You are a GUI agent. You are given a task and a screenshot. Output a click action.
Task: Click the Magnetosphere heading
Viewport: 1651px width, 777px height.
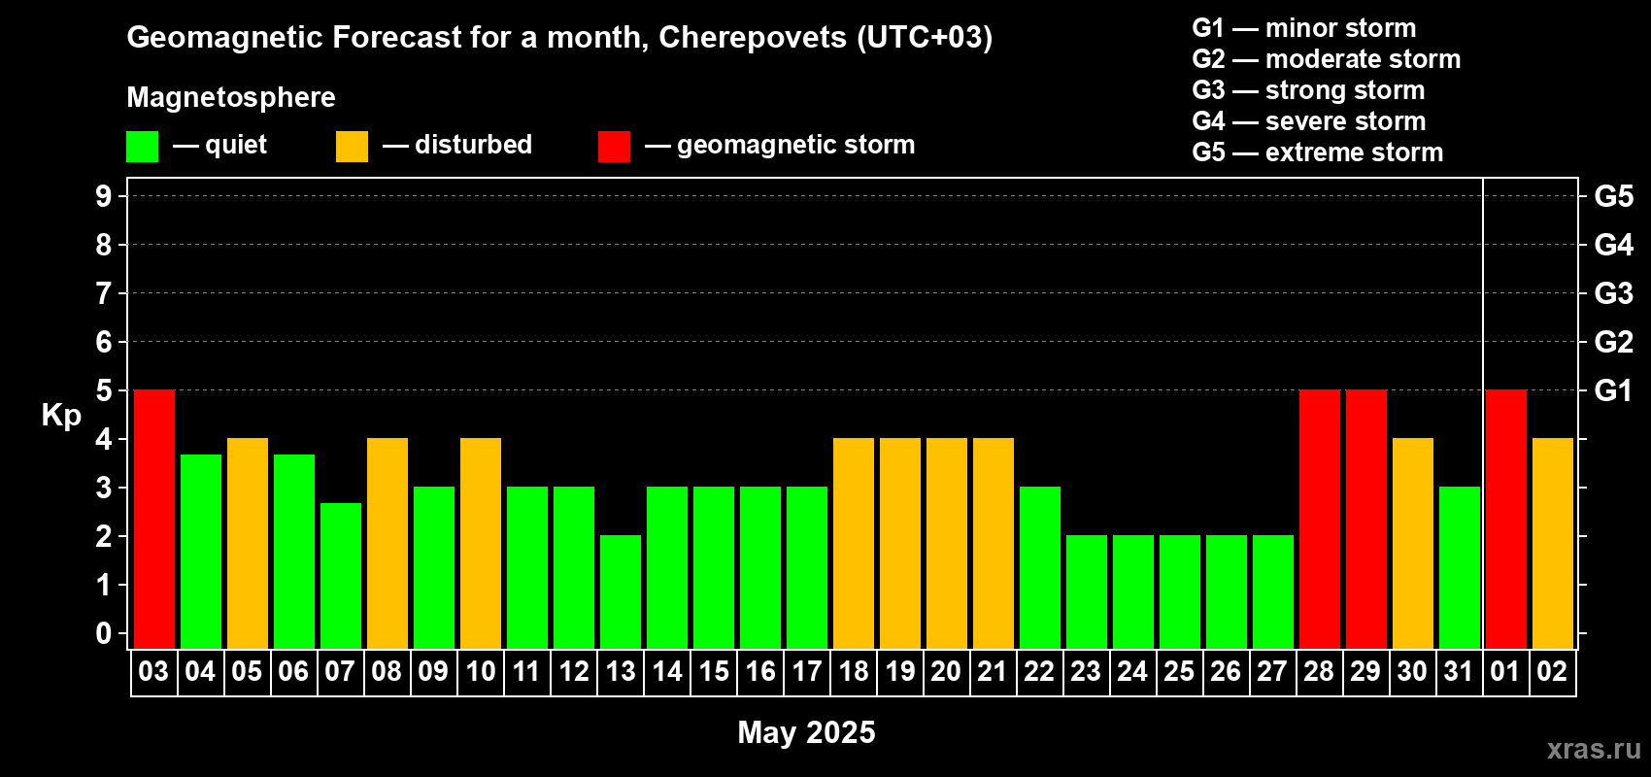click(231, 97)
